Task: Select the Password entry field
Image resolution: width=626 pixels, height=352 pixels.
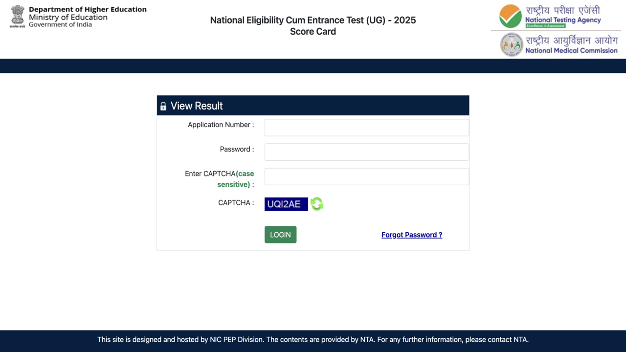Action: (x=366, y=152)
